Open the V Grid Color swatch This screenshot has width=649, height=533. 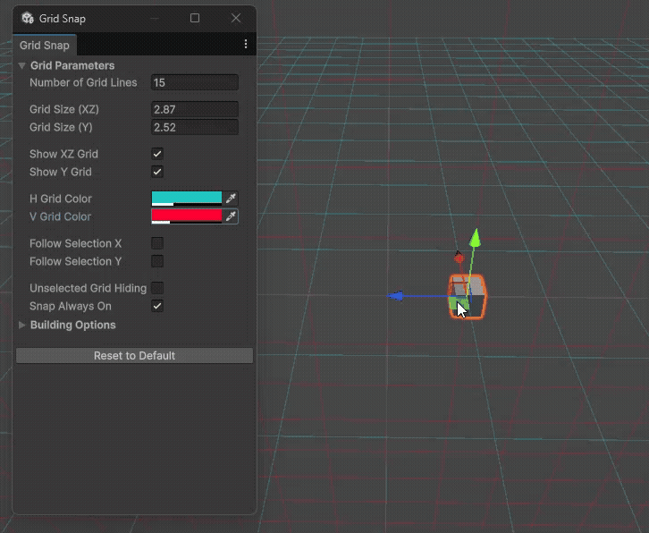[187, 216]
